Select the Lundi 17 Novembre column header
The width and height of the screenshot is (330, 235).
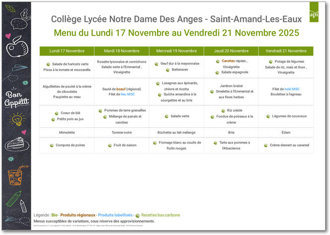pyautogui.click(x=67, y=51)
